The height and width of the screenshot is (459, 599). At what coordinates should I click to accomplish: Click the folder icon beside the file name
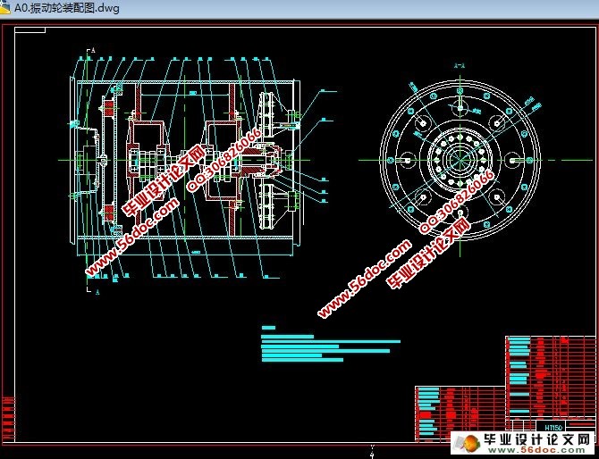(x=6, y=7)
